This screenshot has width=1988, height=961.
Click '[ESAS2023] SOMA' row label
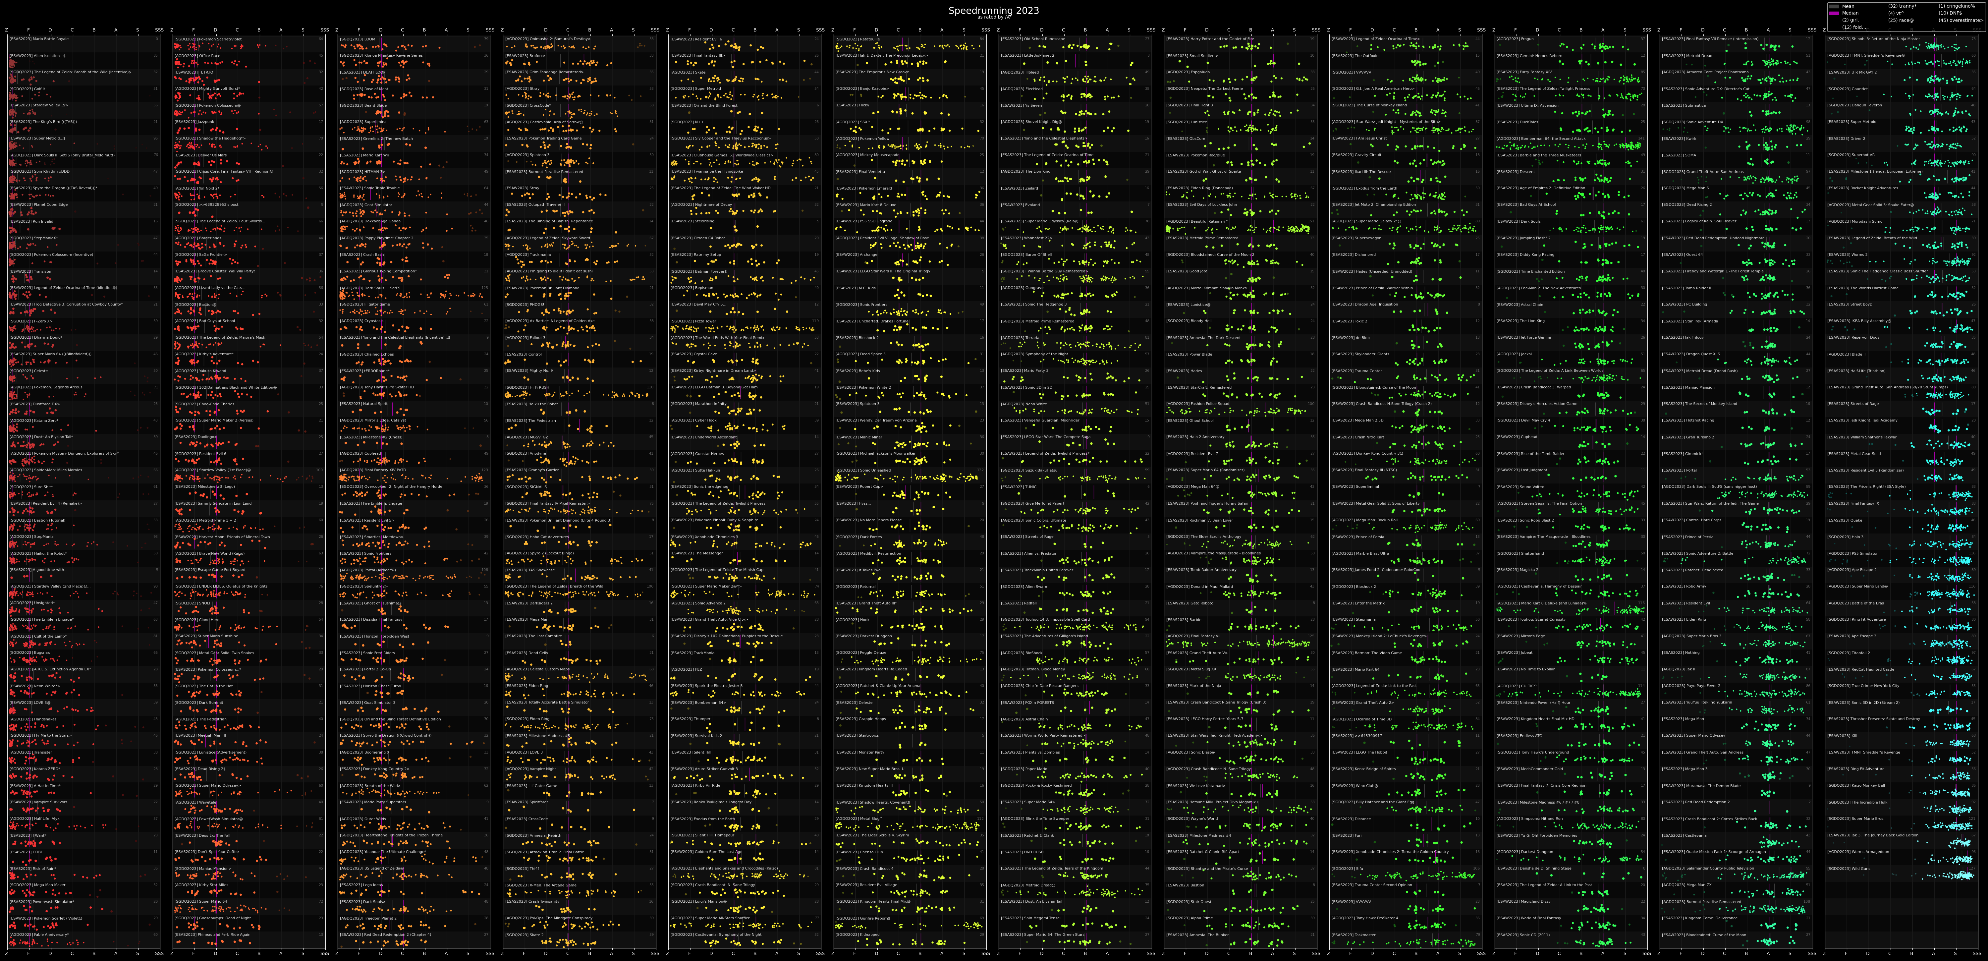pyautogui.click(x=1679, y=155)
